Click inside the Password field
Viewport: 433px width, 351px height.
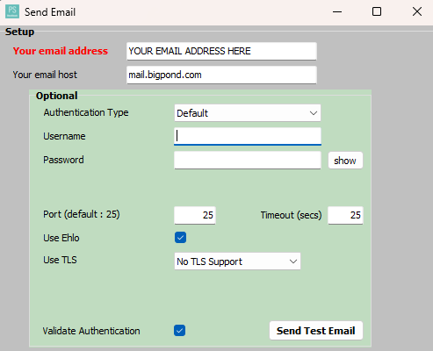pyautogui.click(x=248, y=160)
